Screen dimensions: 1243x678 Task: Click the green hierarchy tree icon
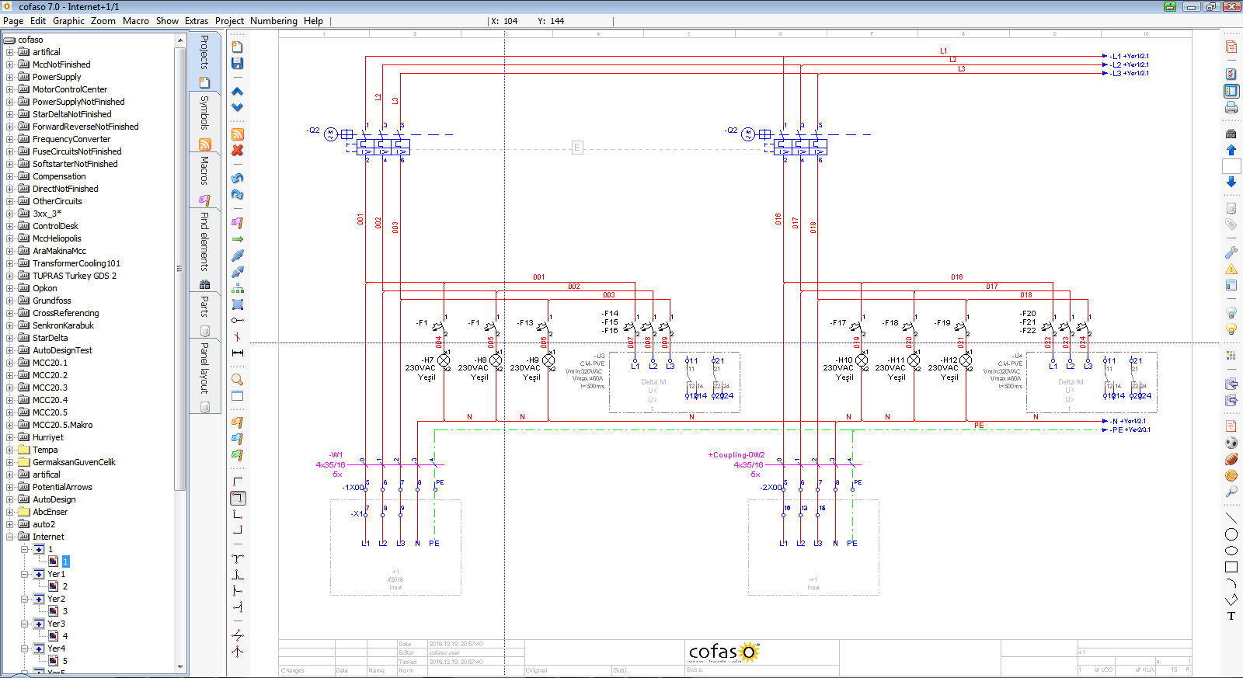pos(238,288)
